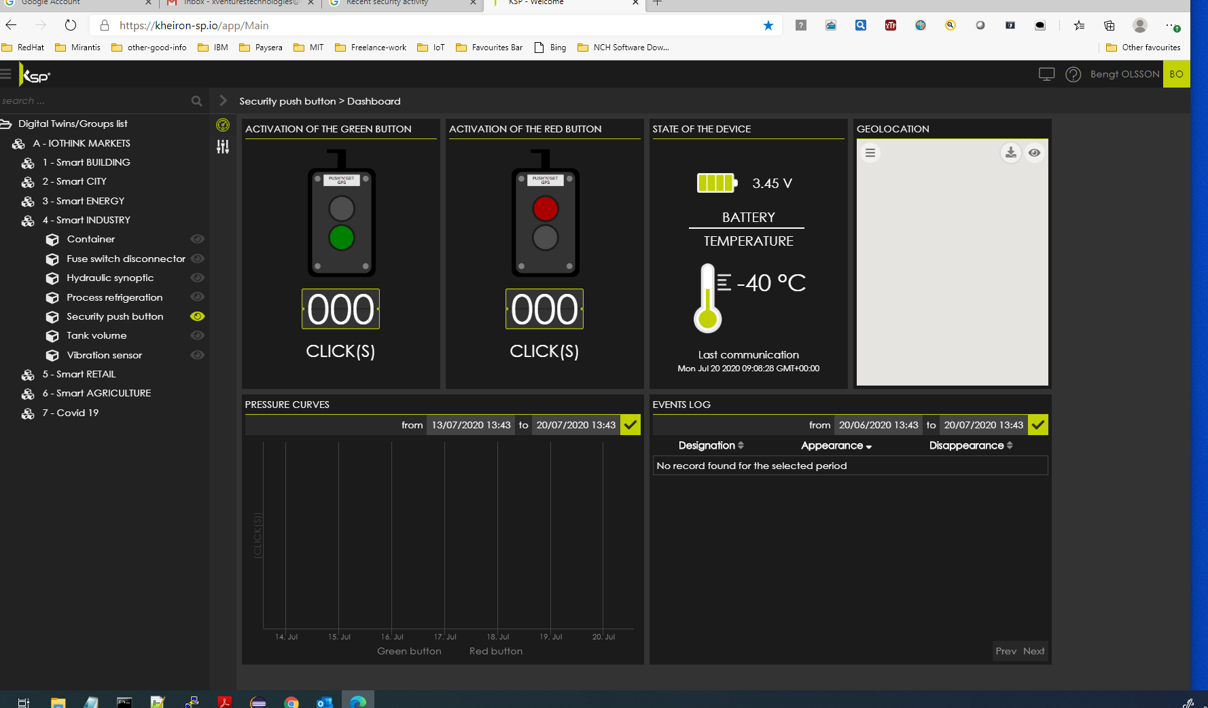Viewport: 1208px width, 708px height.
Task: Download the geolocation map data
Action: [x=1011, y=153]
